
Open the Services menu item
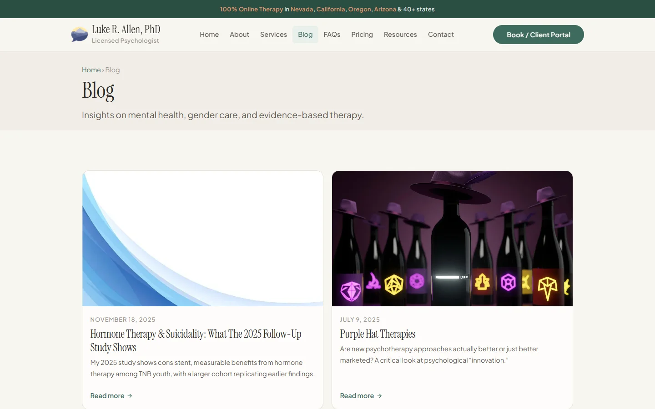(x=273, y=35)
